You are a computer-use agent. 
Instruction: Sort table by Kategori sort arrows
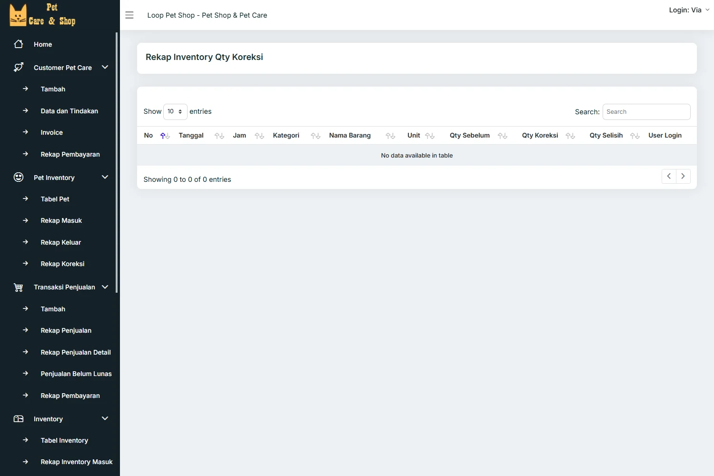click(316, 136)
